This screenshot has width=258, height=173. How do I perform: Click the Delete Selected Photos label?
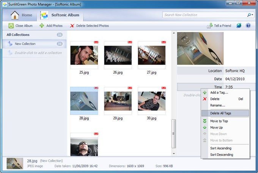click(93, 26)
